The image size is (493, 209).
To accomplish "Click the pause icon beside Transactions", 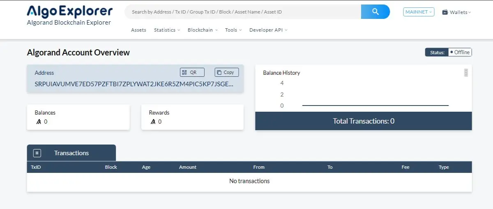I will [37, 153].
